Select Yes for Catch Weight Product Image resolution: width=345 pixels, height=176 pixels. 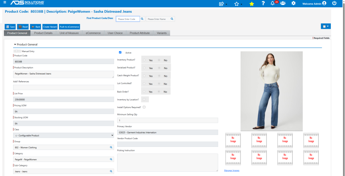144,76
